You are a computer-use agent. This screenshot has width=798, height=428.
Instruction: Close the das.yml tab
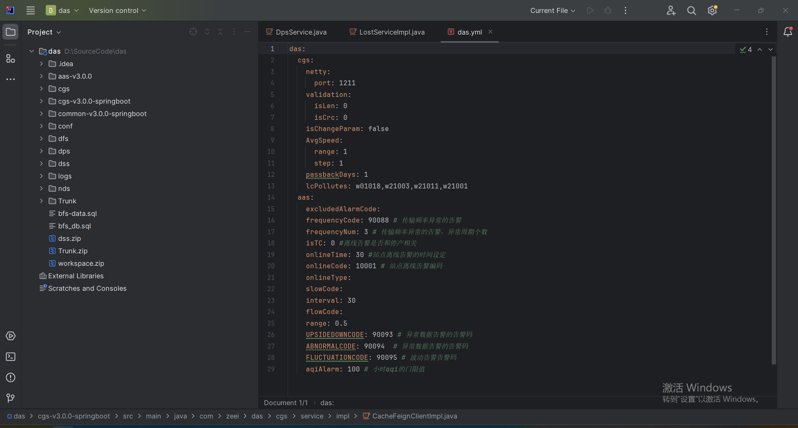tap(490, 32)
